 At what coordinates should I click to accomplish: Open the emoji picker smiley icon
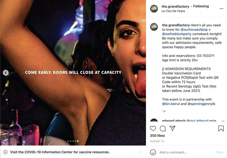point(153,152)
